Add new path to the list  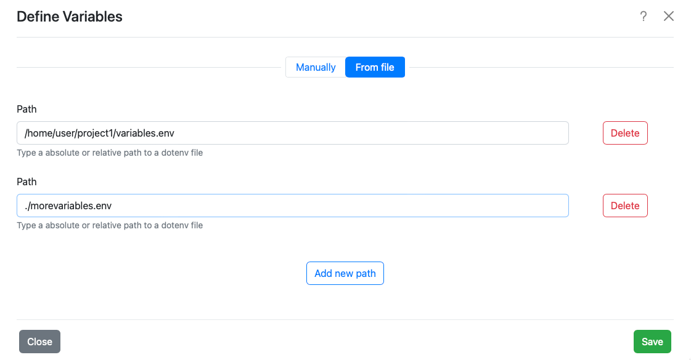tap(345, 273)
